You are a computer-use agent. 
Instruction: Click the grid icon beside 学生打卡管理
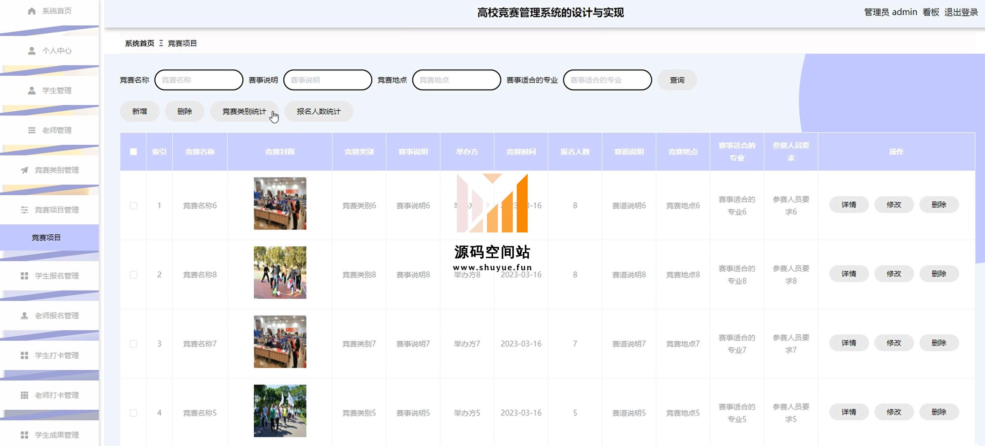click(25, 355)
